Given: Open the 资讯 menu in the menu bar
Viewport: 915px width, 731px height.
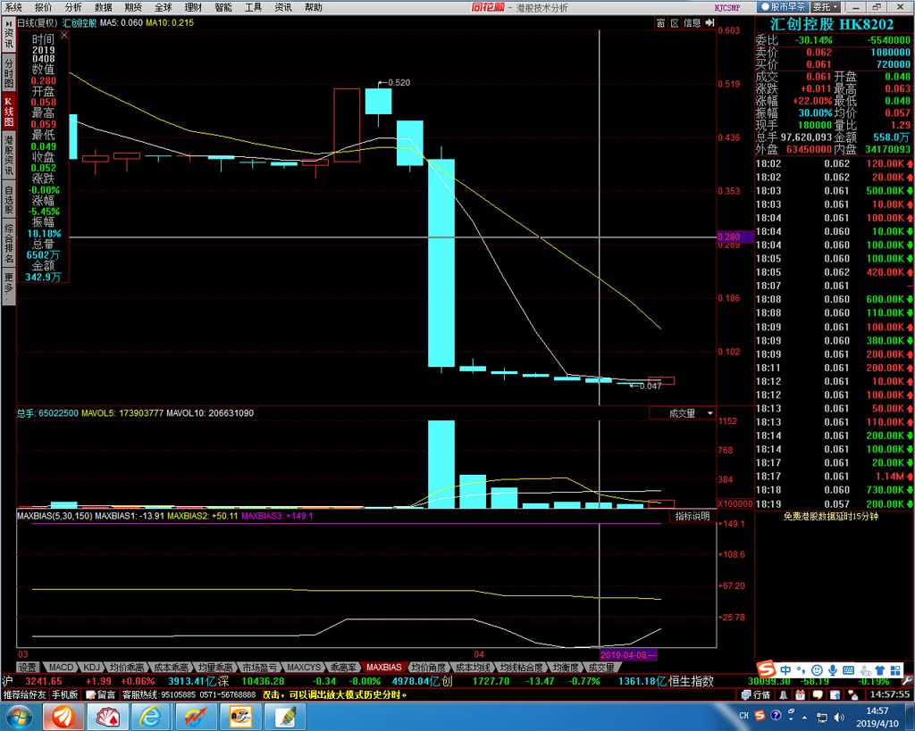Looking at the screenshot, I should 283,7.
